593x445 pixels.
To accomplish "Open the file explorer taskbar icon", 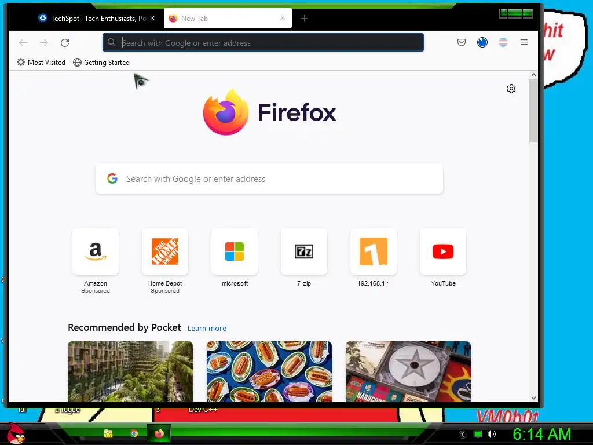I will (x=108, y=433).
